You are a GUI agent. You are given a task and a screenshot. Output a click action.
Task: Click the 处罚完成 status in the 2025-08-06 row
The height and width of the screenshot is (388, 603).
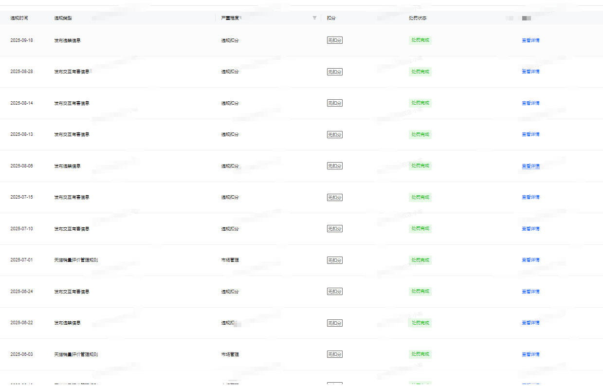click(x=420, y=166)
